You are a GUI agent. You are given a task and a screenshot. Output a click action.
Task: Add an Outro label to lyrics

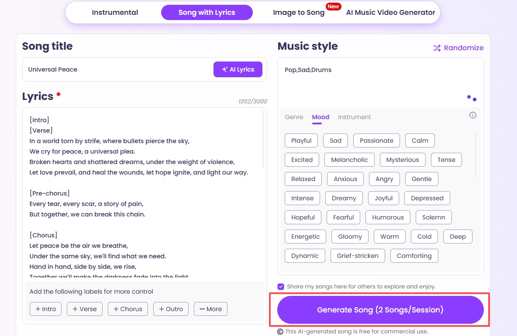[171, 309]
